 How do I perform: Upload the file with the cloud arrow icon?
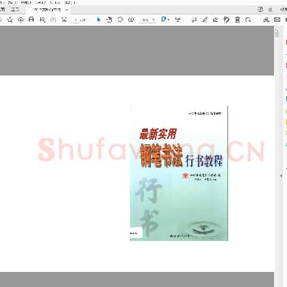click(x=20, y=20)
